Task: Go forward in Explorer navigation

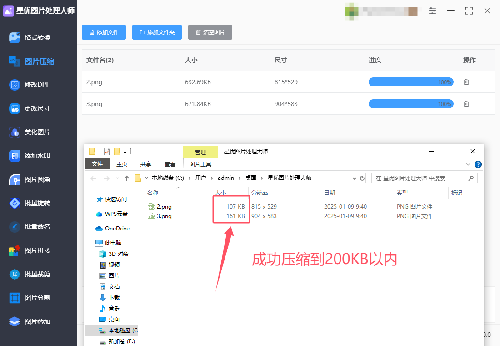Action: tap(106, 178)
